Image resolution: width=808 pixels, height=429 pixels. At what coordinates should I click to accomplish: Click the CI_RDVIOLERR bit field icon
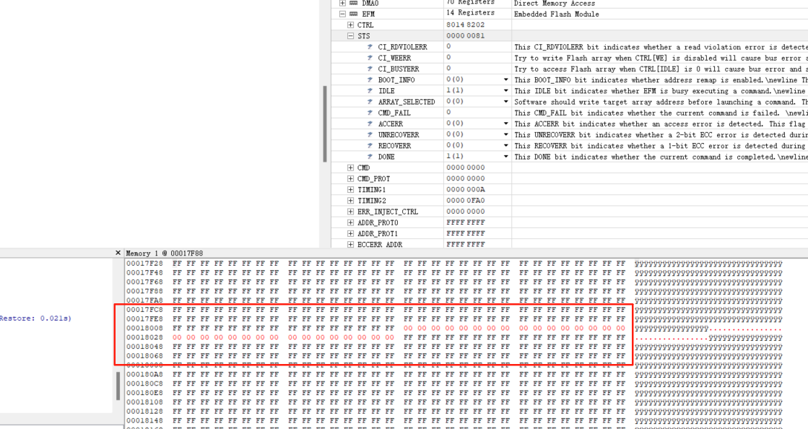[x=370, y=47]
